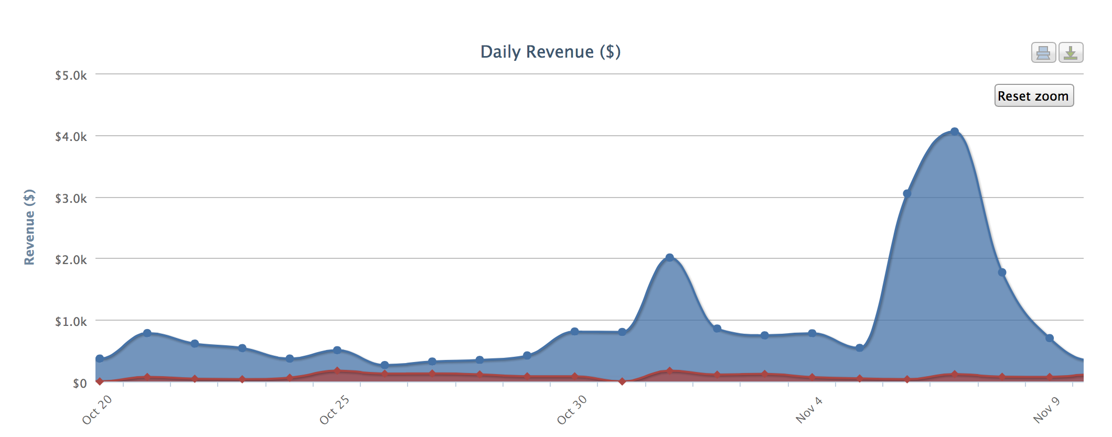1112x437 pixels.
Task: Select the red diamond point above Oct 25
Action: pos(337,371)
